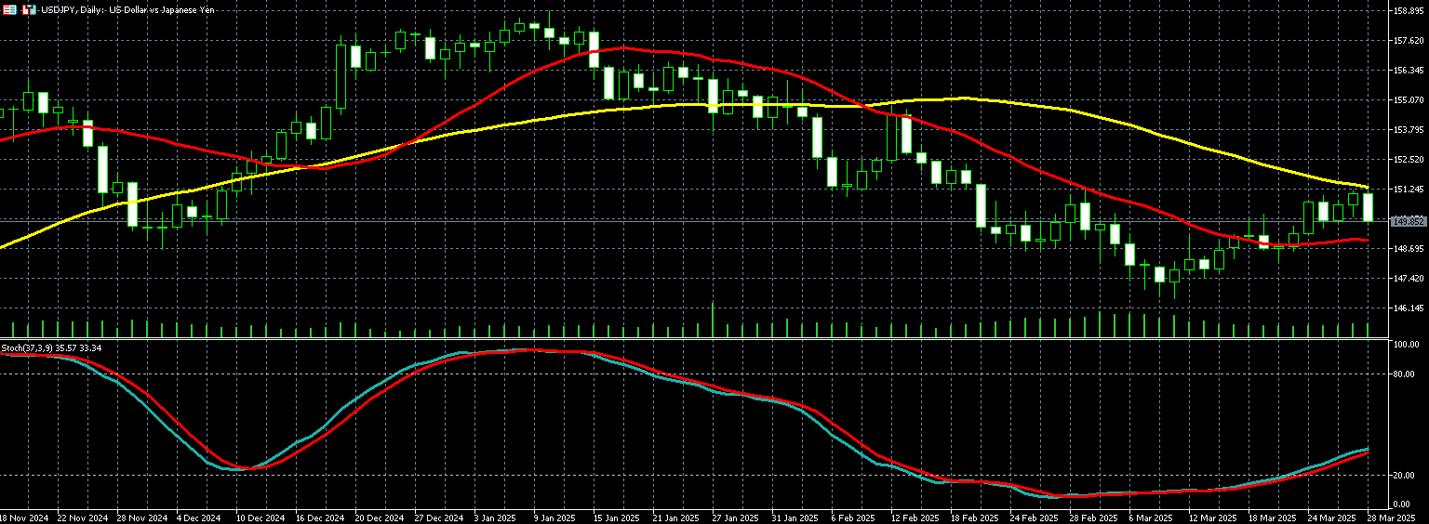The image size is (1429, 524).
Task: Grab the divider above the Stochastic window
Action: click(x=707, y=339)
